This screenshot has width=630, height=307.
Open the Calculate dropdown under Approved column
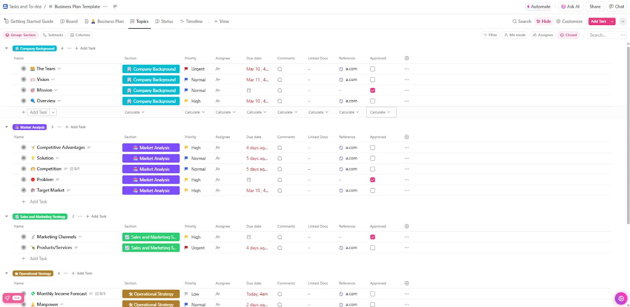[381, 112]
